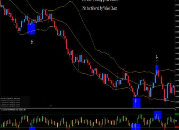Click the Value Chart indicator label text

pyautogui.click(x=13, y=110)
